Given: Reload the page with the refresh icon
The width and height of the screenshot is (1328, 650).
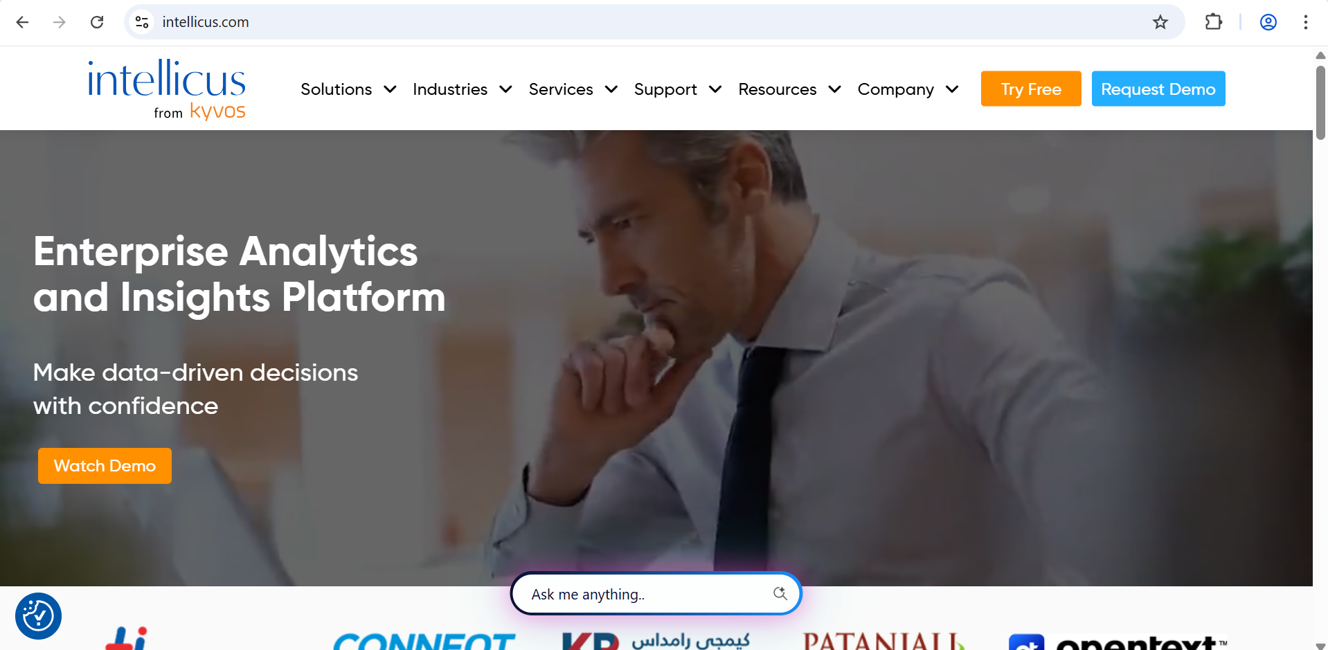Looking at the screenshot, I should coord(97,22).
